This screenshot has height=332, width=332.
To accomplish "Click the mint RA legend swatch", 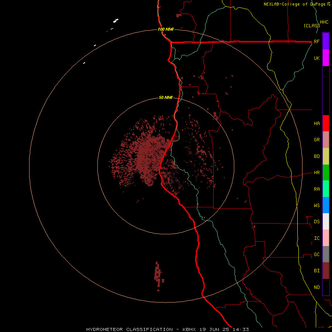I will coord(326,189).
